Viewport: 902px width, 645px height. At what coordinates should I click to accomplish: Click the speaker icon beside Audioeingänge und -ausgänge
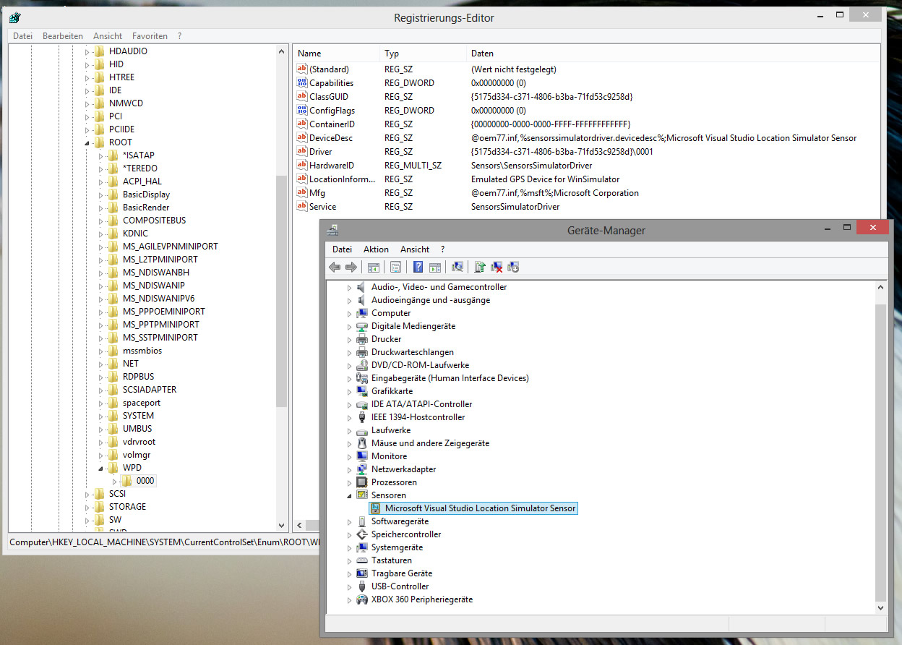pos(362,300)
